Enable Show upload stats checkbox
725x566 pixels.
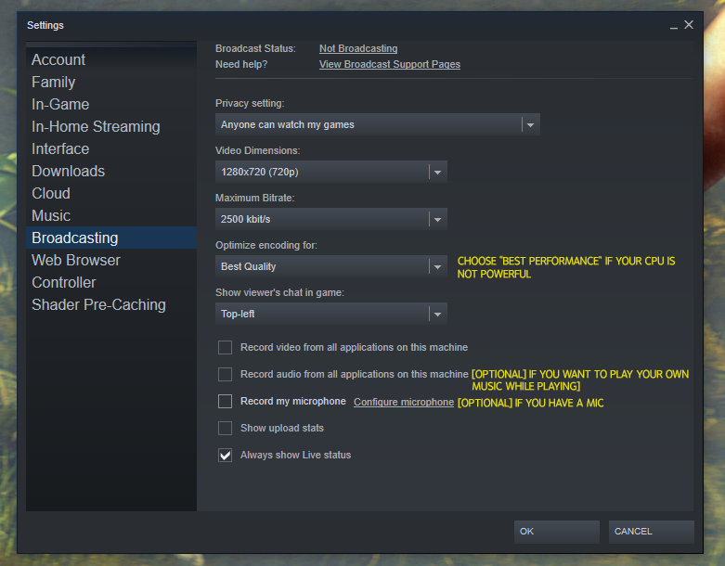pos(226,429)
